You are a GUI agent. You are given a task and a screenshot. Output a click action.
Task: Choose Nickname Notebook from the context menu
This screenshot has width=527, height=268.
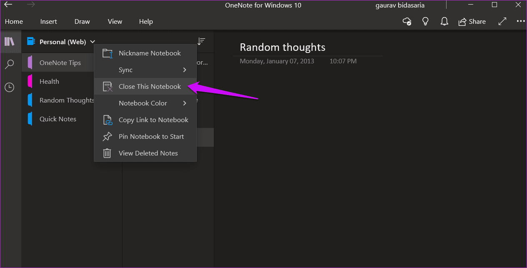[x=145, y=53]
